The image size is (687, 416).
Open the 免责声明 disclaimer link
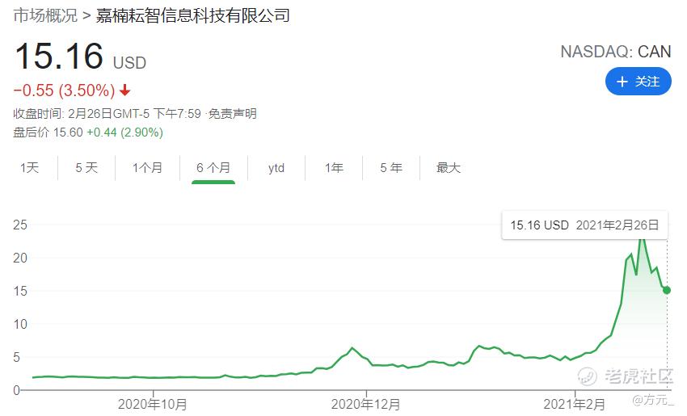coord(232,114)
